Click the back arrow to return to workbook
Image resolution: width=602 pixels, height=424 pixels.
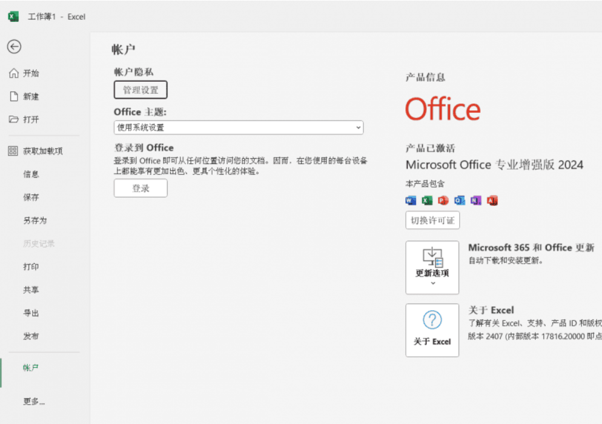click(x=14, y=47)
